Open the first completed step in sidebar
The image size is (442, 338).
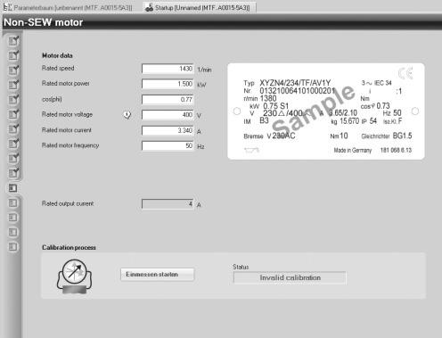(x=13, y=41)
